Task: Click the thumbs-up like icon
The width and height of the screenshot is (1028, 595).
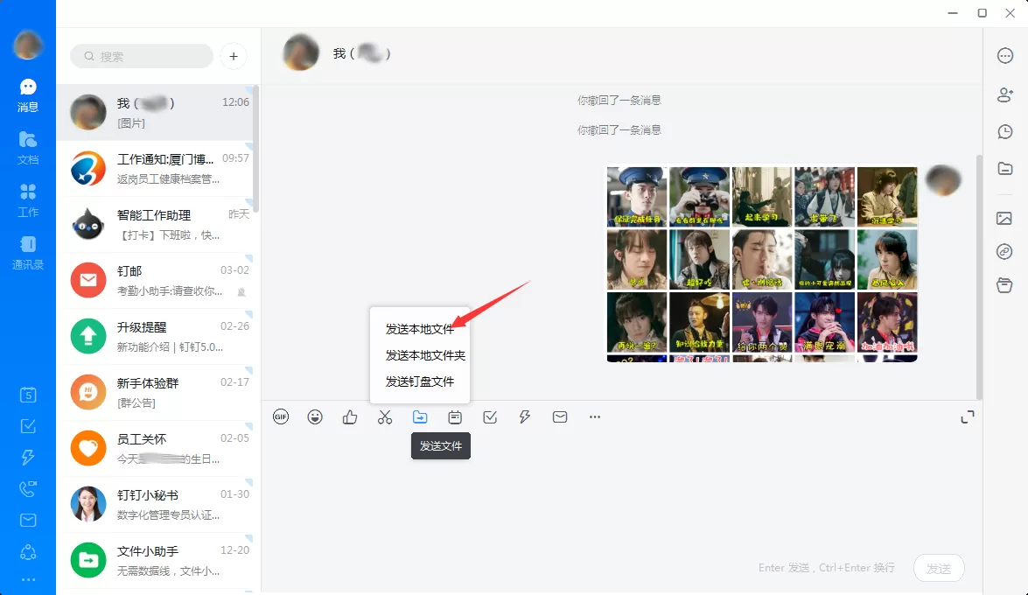Action: [x=350, y=416]
